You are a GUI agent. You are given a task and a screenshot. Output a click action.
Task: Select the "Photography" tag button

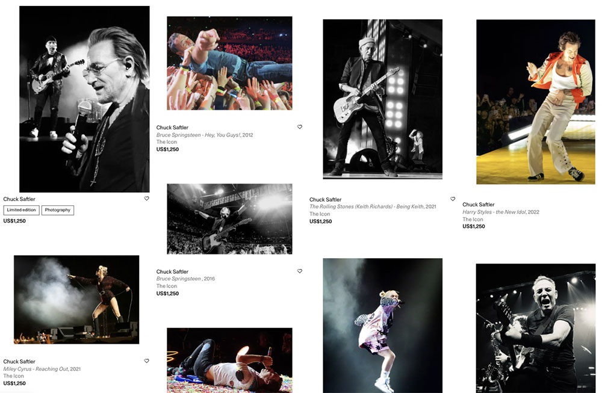pyautogui.click(x=58, y=210)
